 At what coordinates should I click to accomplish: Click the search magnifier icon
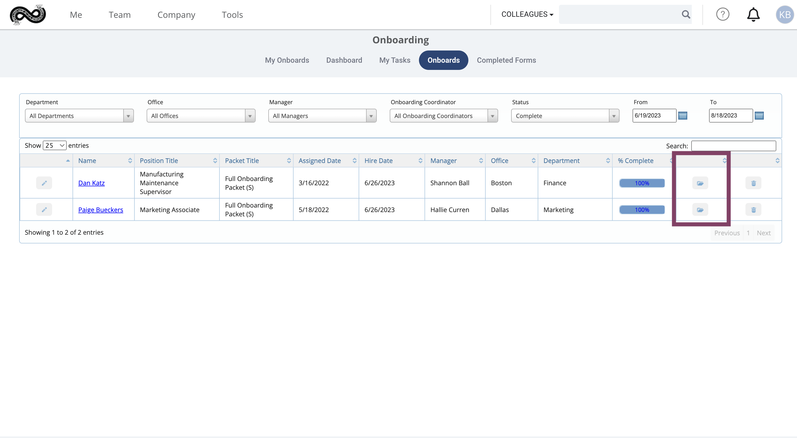(686, 14)
